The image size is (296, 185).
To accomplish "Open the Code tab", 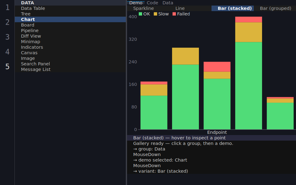I will pos(152,3).
